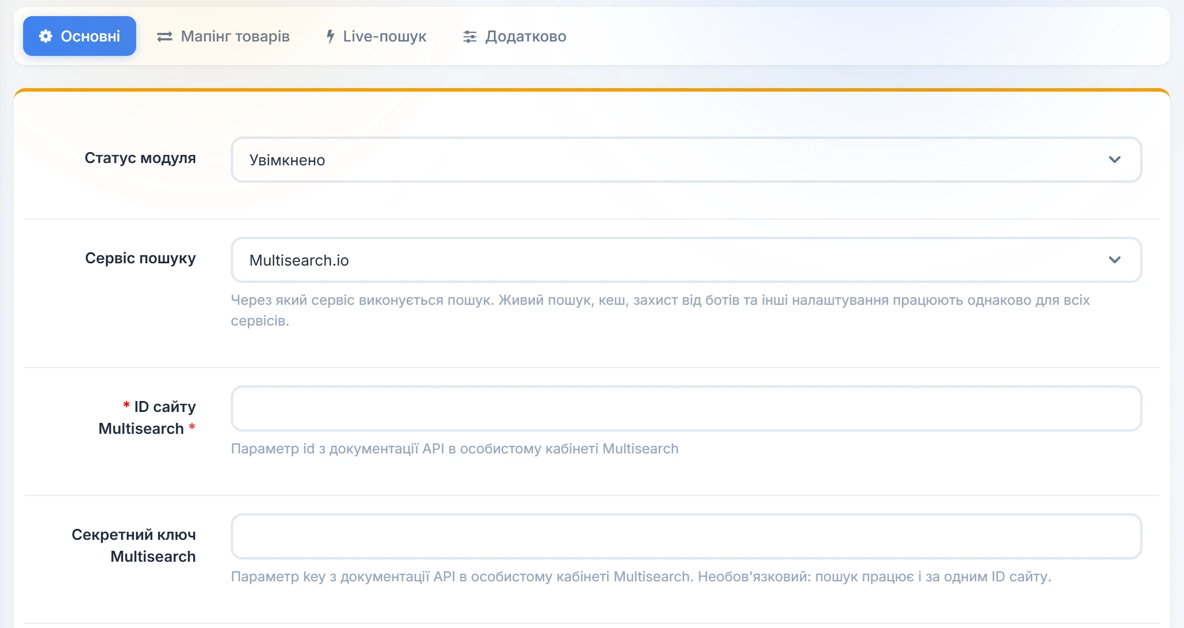Focus the Секретний ключ Multisearch input field
The height and width of the screenshot is (628, 1184).
click(686, 536)
